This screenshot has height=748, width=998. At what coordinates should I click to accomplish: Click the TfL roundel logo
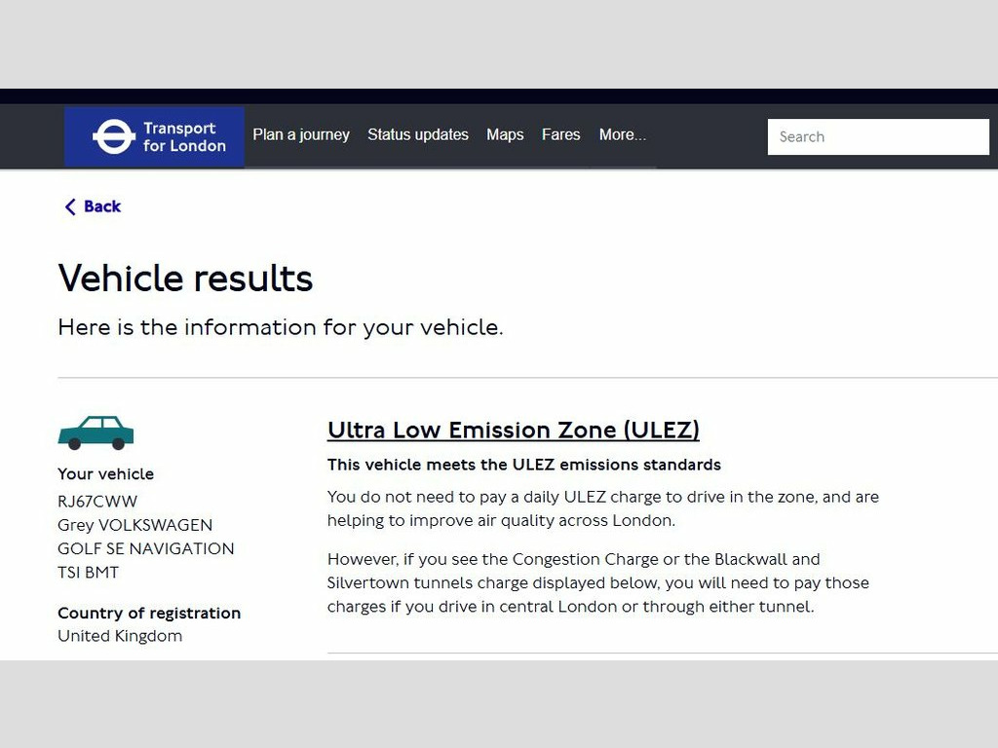(x=114, y=137)
